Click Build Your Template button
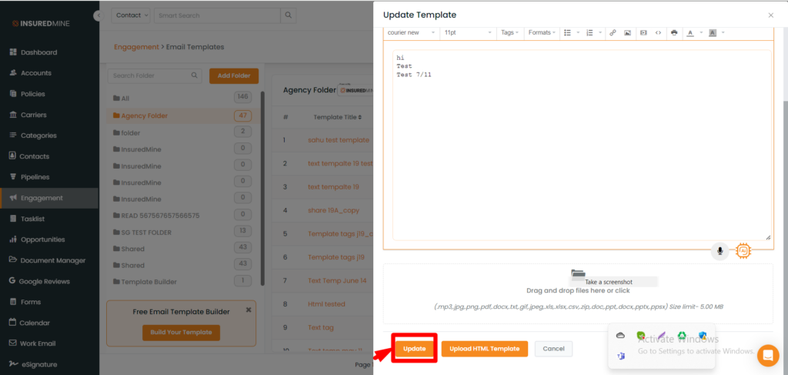 pos(181,333)
